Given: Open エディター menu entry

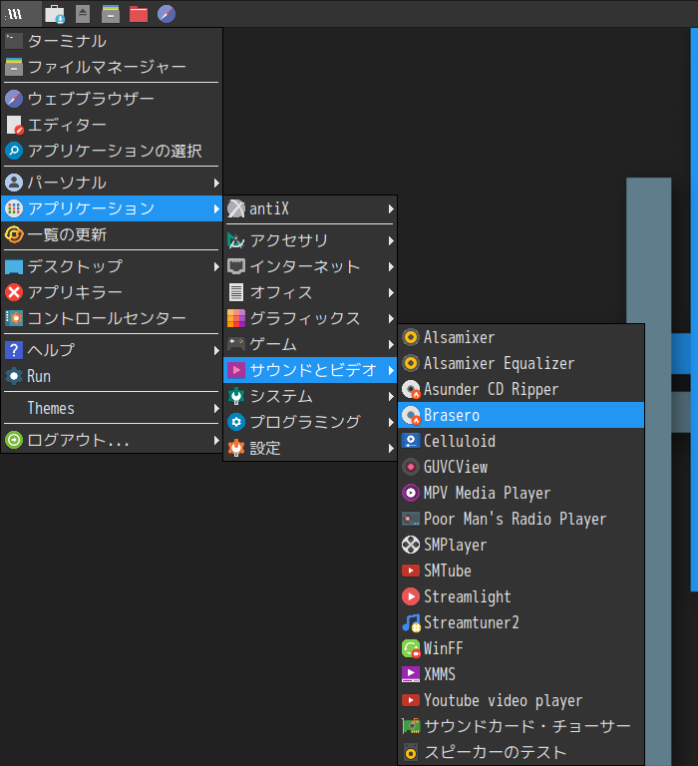Looking at the screenshot, I should coord(112,125).
